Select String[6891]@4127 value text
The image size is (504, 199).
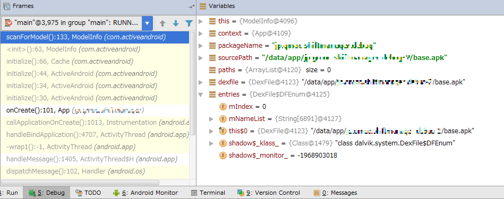click(x=307, y=119)
